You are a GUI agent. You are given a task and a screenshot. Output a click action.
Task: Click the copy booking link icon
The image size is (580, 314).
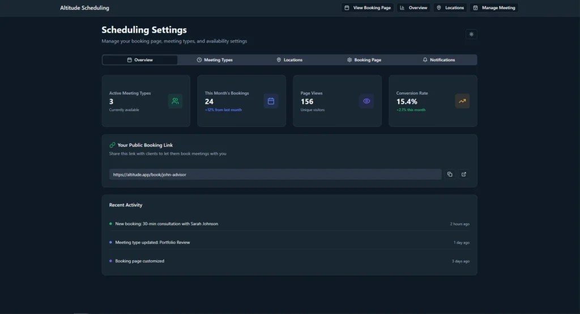pos(450,175)
